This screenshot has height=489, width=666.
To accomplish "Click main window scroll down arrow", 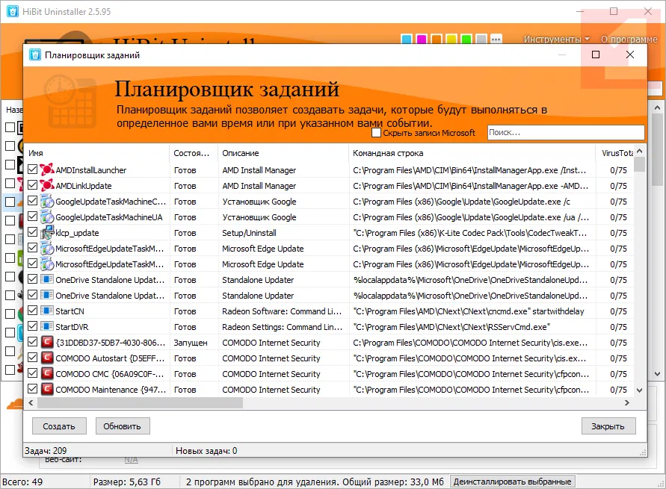I will tap(658, 374).
